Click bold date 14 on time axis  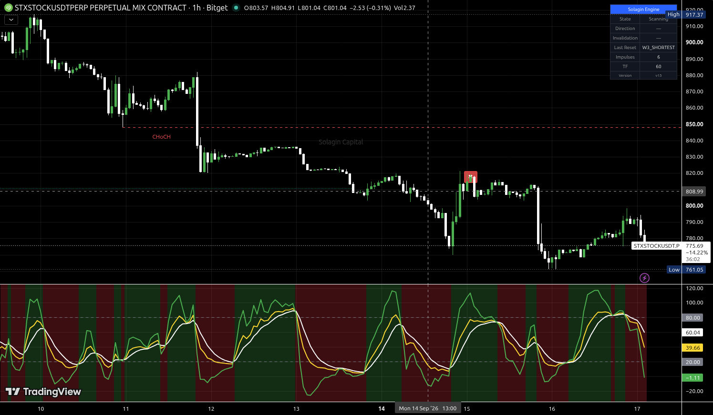pyautogui.click(x=382, y=409)
